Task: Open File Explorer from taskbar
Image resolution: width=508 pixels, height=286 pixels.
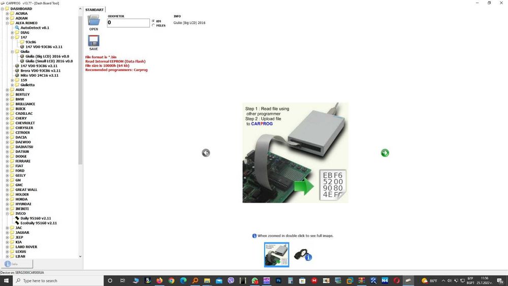Action: coord(207,280)
